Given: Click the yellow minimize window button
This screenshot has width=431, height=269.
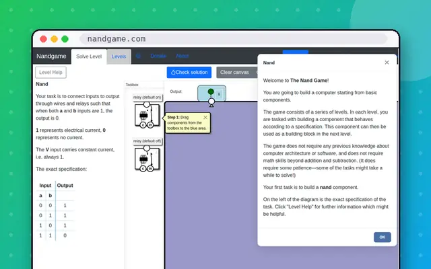Looking at the screenshot, I should tap(54, 39).
